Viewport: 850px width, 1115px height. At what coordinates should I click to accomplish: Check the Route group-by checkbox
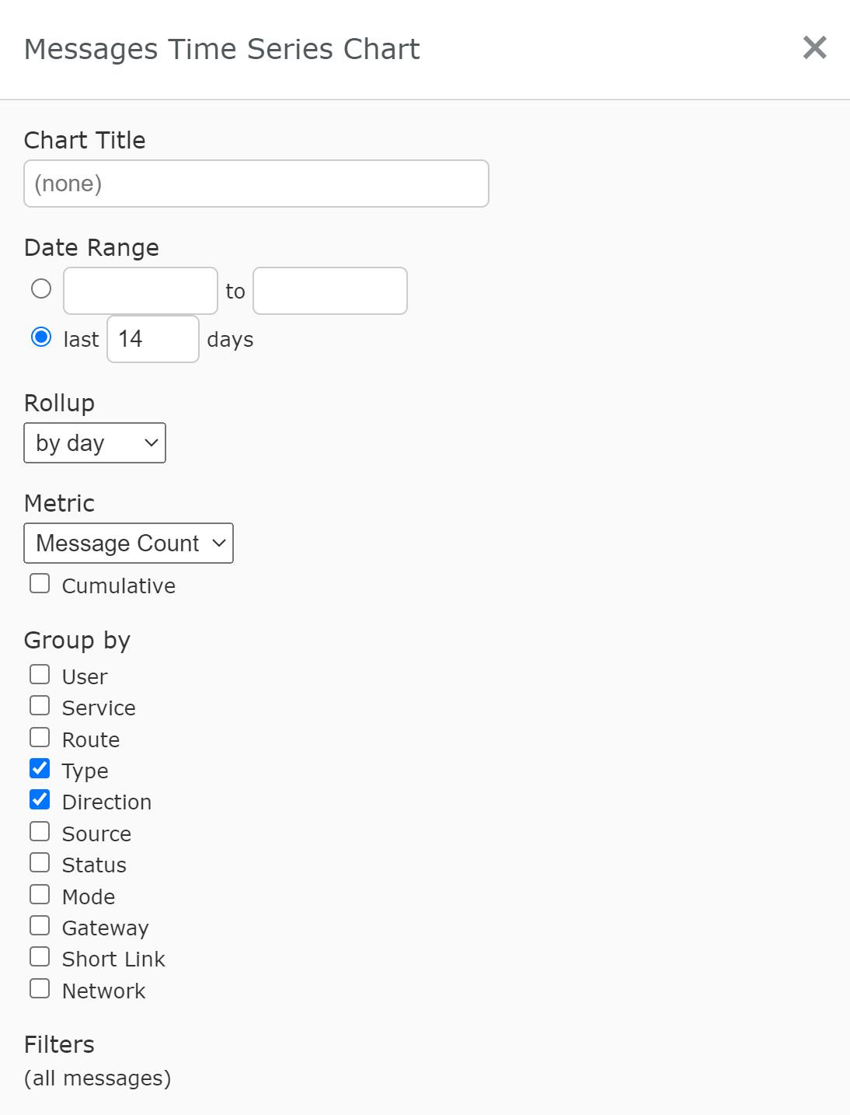(x=40, y=738)
